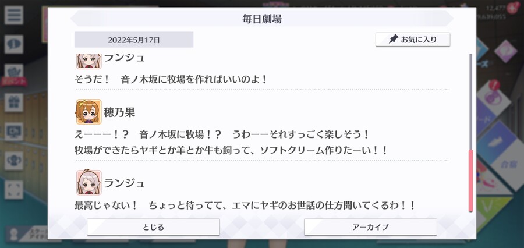Open the event basket icon
Viewport: 524px width, 248px height.
click(14, 72)
